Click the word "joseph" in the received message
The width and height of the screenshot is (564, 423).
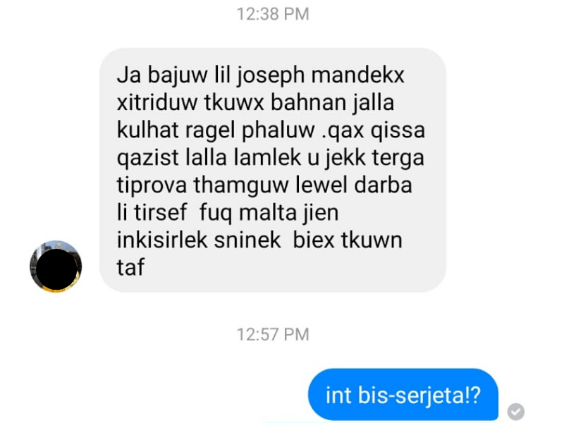pos(271,77)
